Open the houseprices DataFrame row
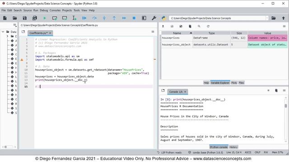The width and height of the screenshot is (289, 162). (x=224, y=38)
